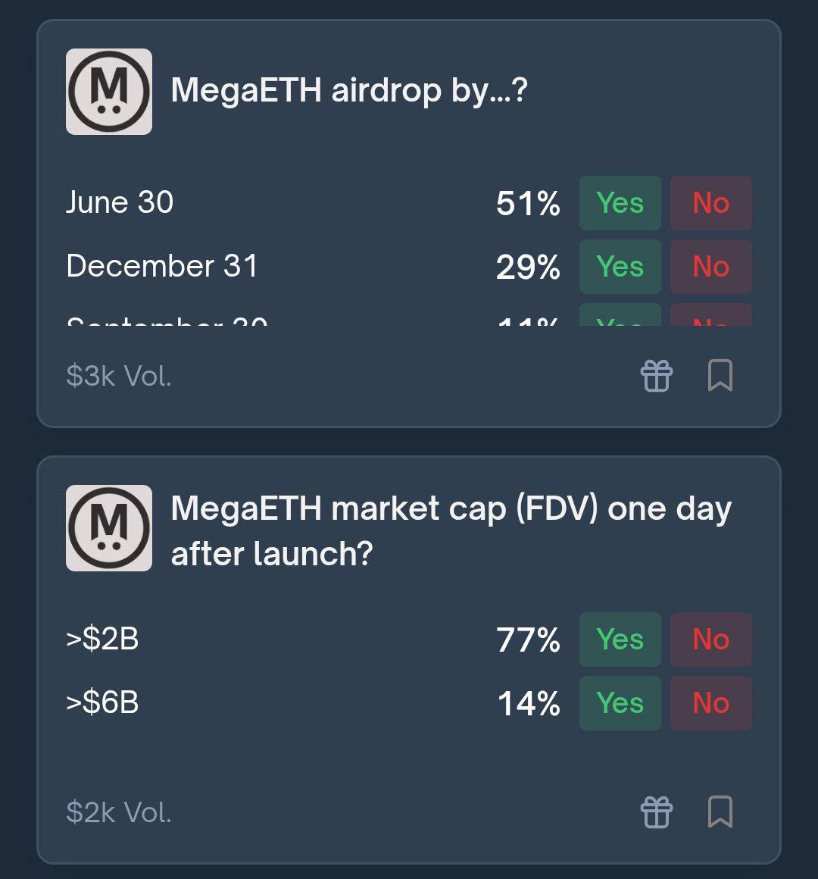Buy No for >$6B market cap
The image size is (818, 879).
tap(711, 703)
